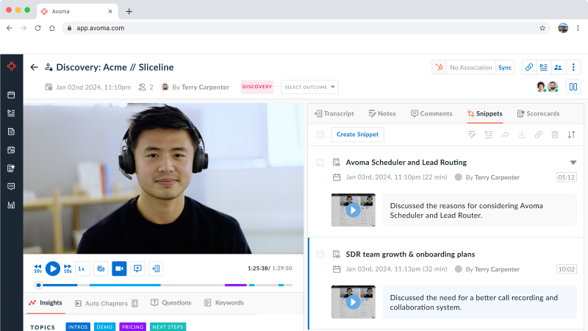The height and width of the screenshot is (331, 588).
Task: Click the playback progress slider handle
Action: coord(38,285)
